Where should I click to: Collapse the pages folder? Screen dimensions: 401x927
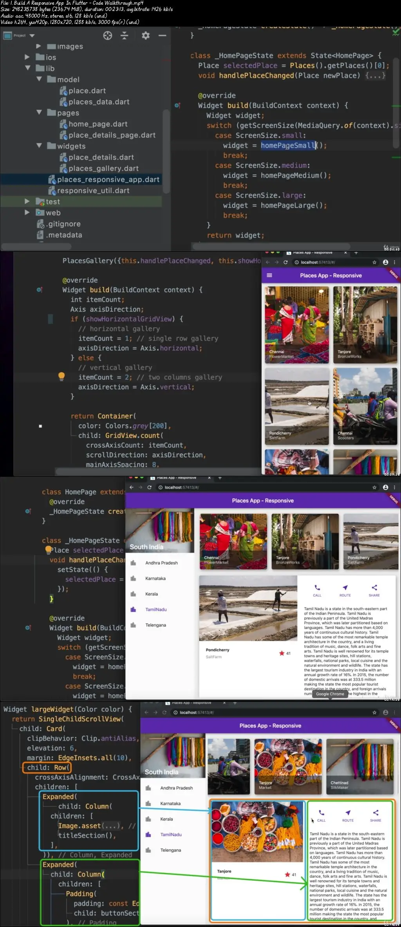pos(39,112)
